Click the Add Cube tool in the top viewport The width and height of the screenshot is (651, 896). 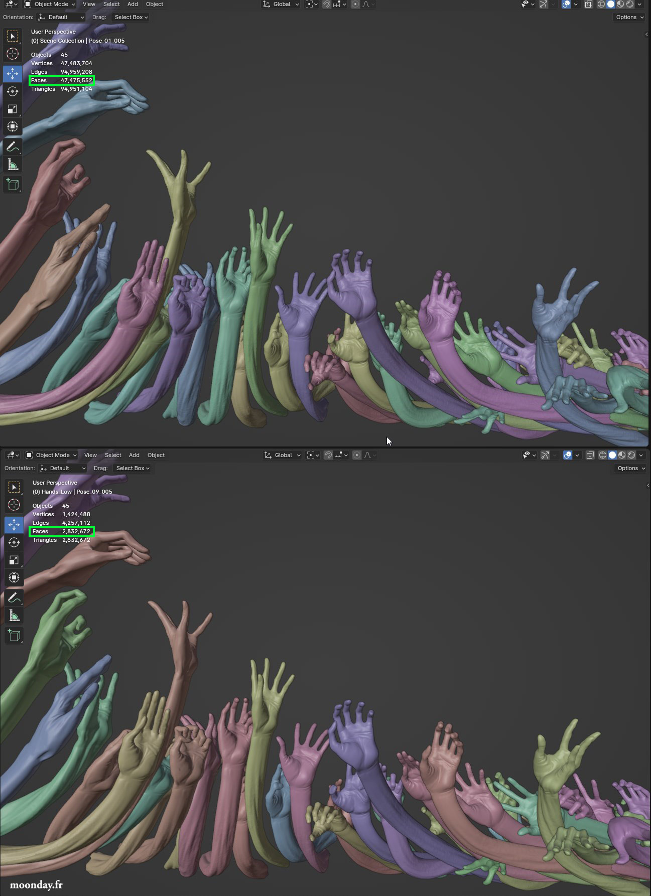click(x=13, y=184)
